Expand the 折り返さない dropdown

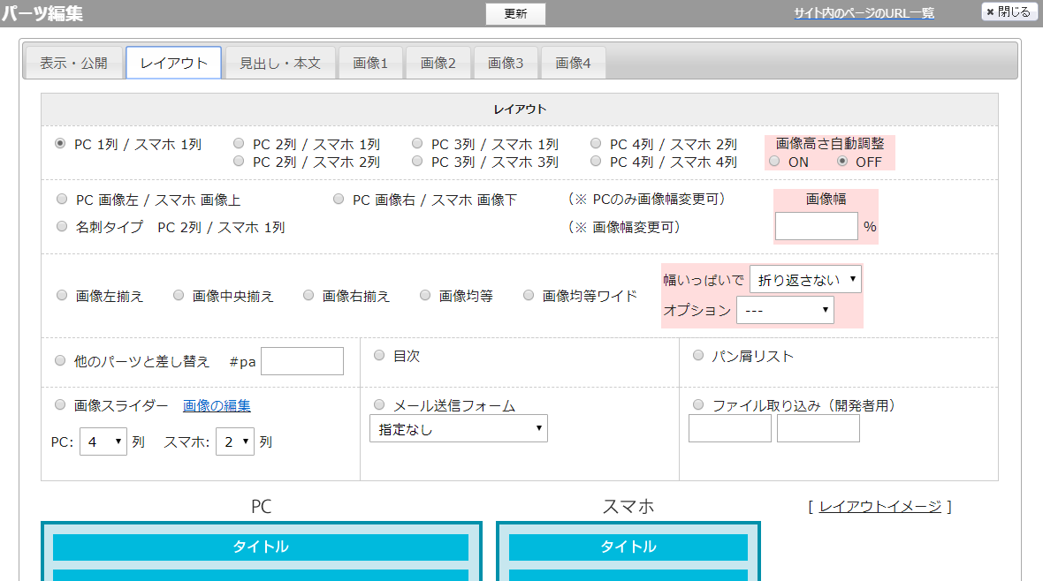(804, 279)
